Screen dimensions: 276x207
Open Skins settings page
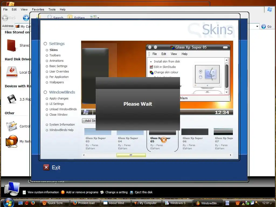tap(54, 50)
